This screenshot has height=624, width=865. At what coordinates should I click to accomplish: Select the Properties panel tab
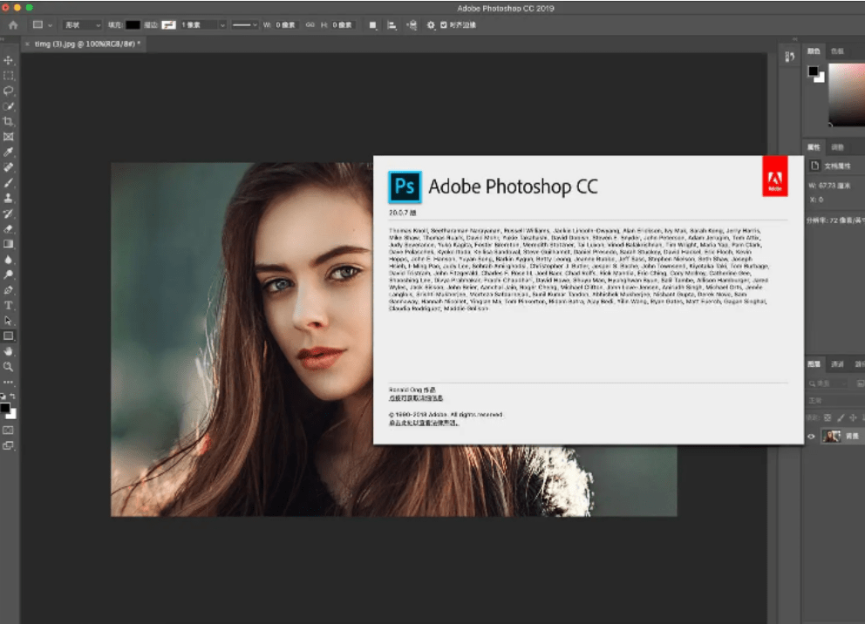(x=814, y=147)
